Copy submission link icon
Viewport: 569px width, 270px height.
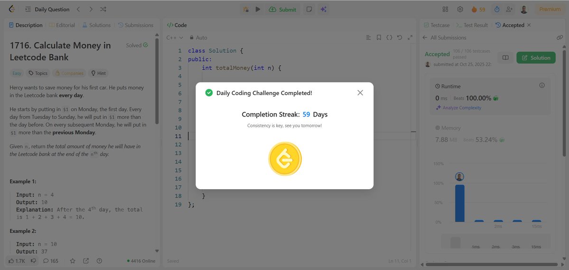coord(559,38)
